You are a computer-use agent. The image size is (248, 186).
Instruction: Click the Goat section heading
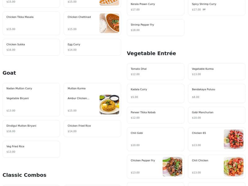[x=9, y=73]
